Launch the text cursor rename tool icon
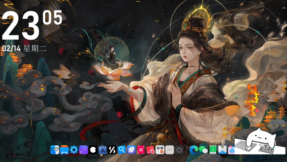 pos(223,150)
